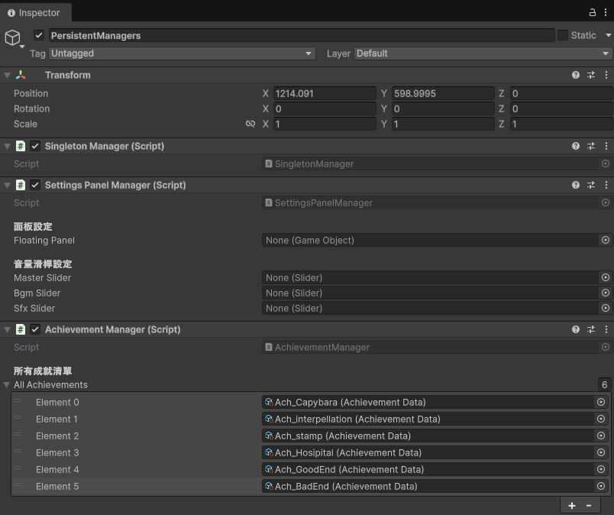Open the Settings Panel Manager three-dot menu
The height and width of the screenshot is (515, 614).
click(x=606, y=185)
